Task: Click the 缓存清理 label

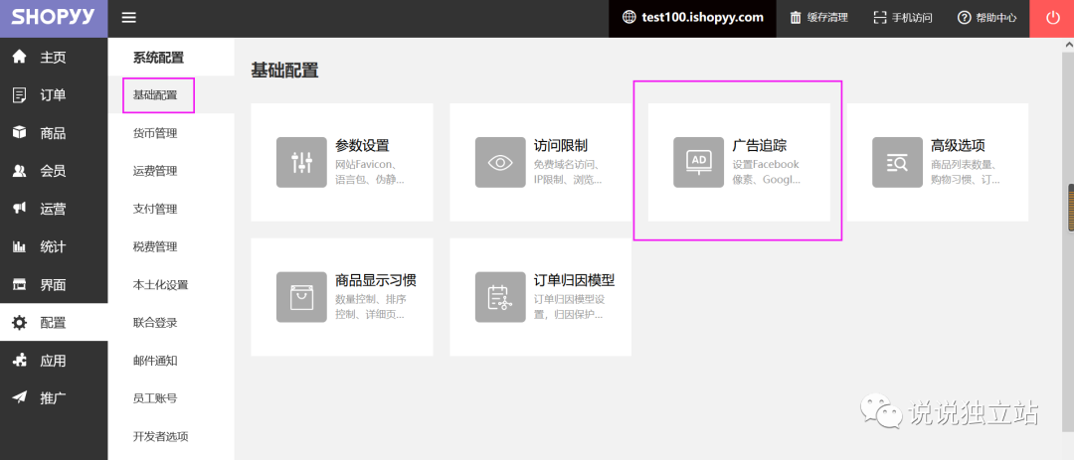Action: tap(828, 18)
